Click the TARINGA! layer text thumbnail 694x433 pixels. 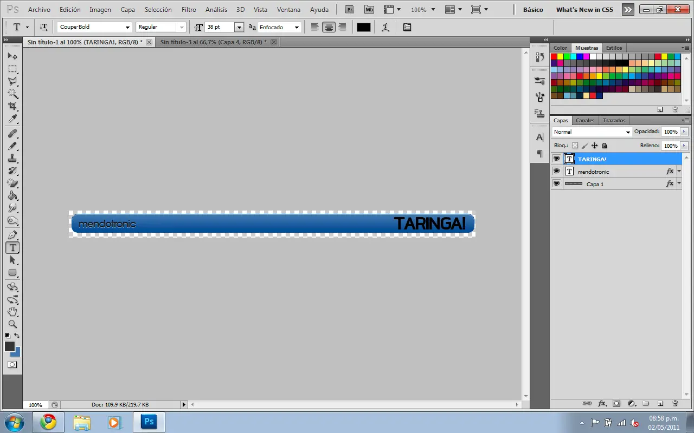(x=569, y=159)
